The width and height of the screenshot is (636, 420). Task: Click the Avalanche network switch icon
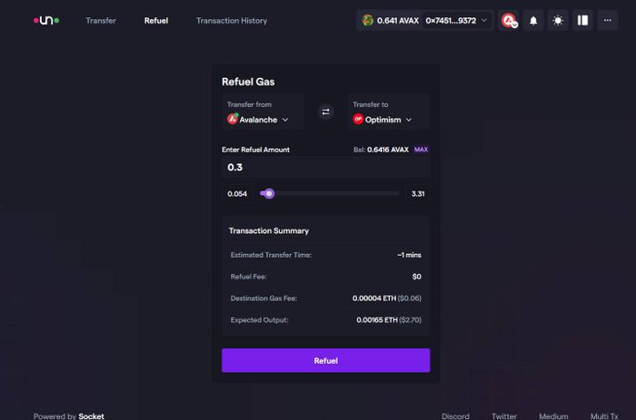pos(509,20)
